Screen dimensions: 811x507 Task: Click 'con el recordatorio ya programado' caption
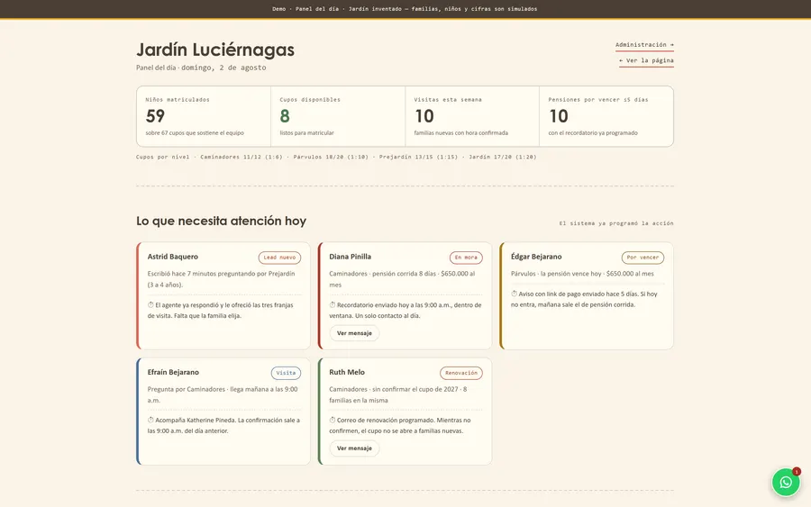(593, 132)
